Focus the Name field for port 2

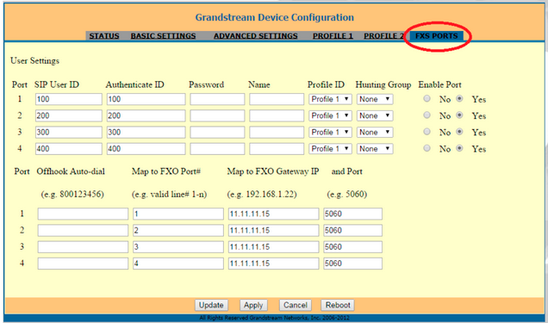(x=277, y=115)
